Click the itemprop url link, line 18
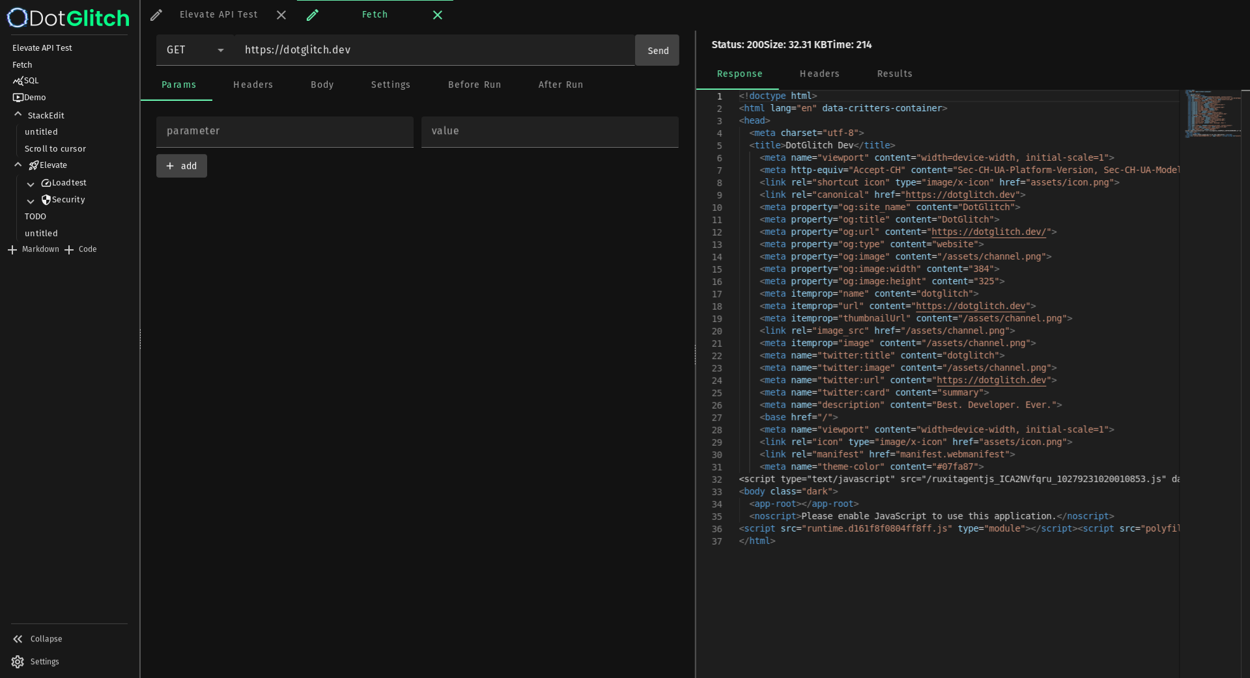 tap(971, 306)
